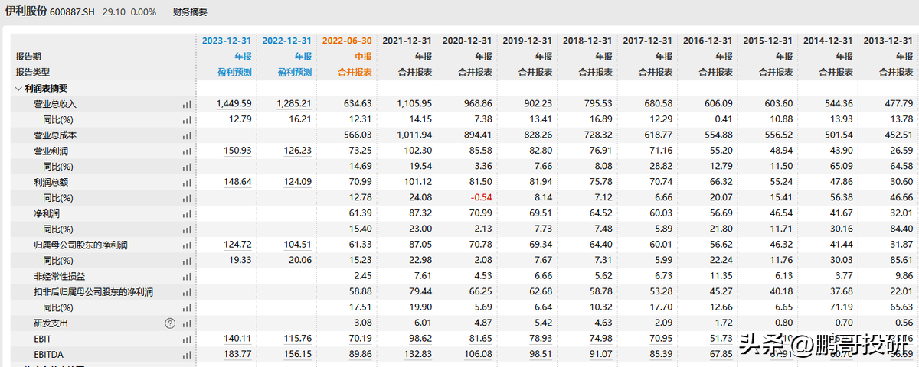Click the EBIT value 140.11
919x367 pixels.
[237, 339]
